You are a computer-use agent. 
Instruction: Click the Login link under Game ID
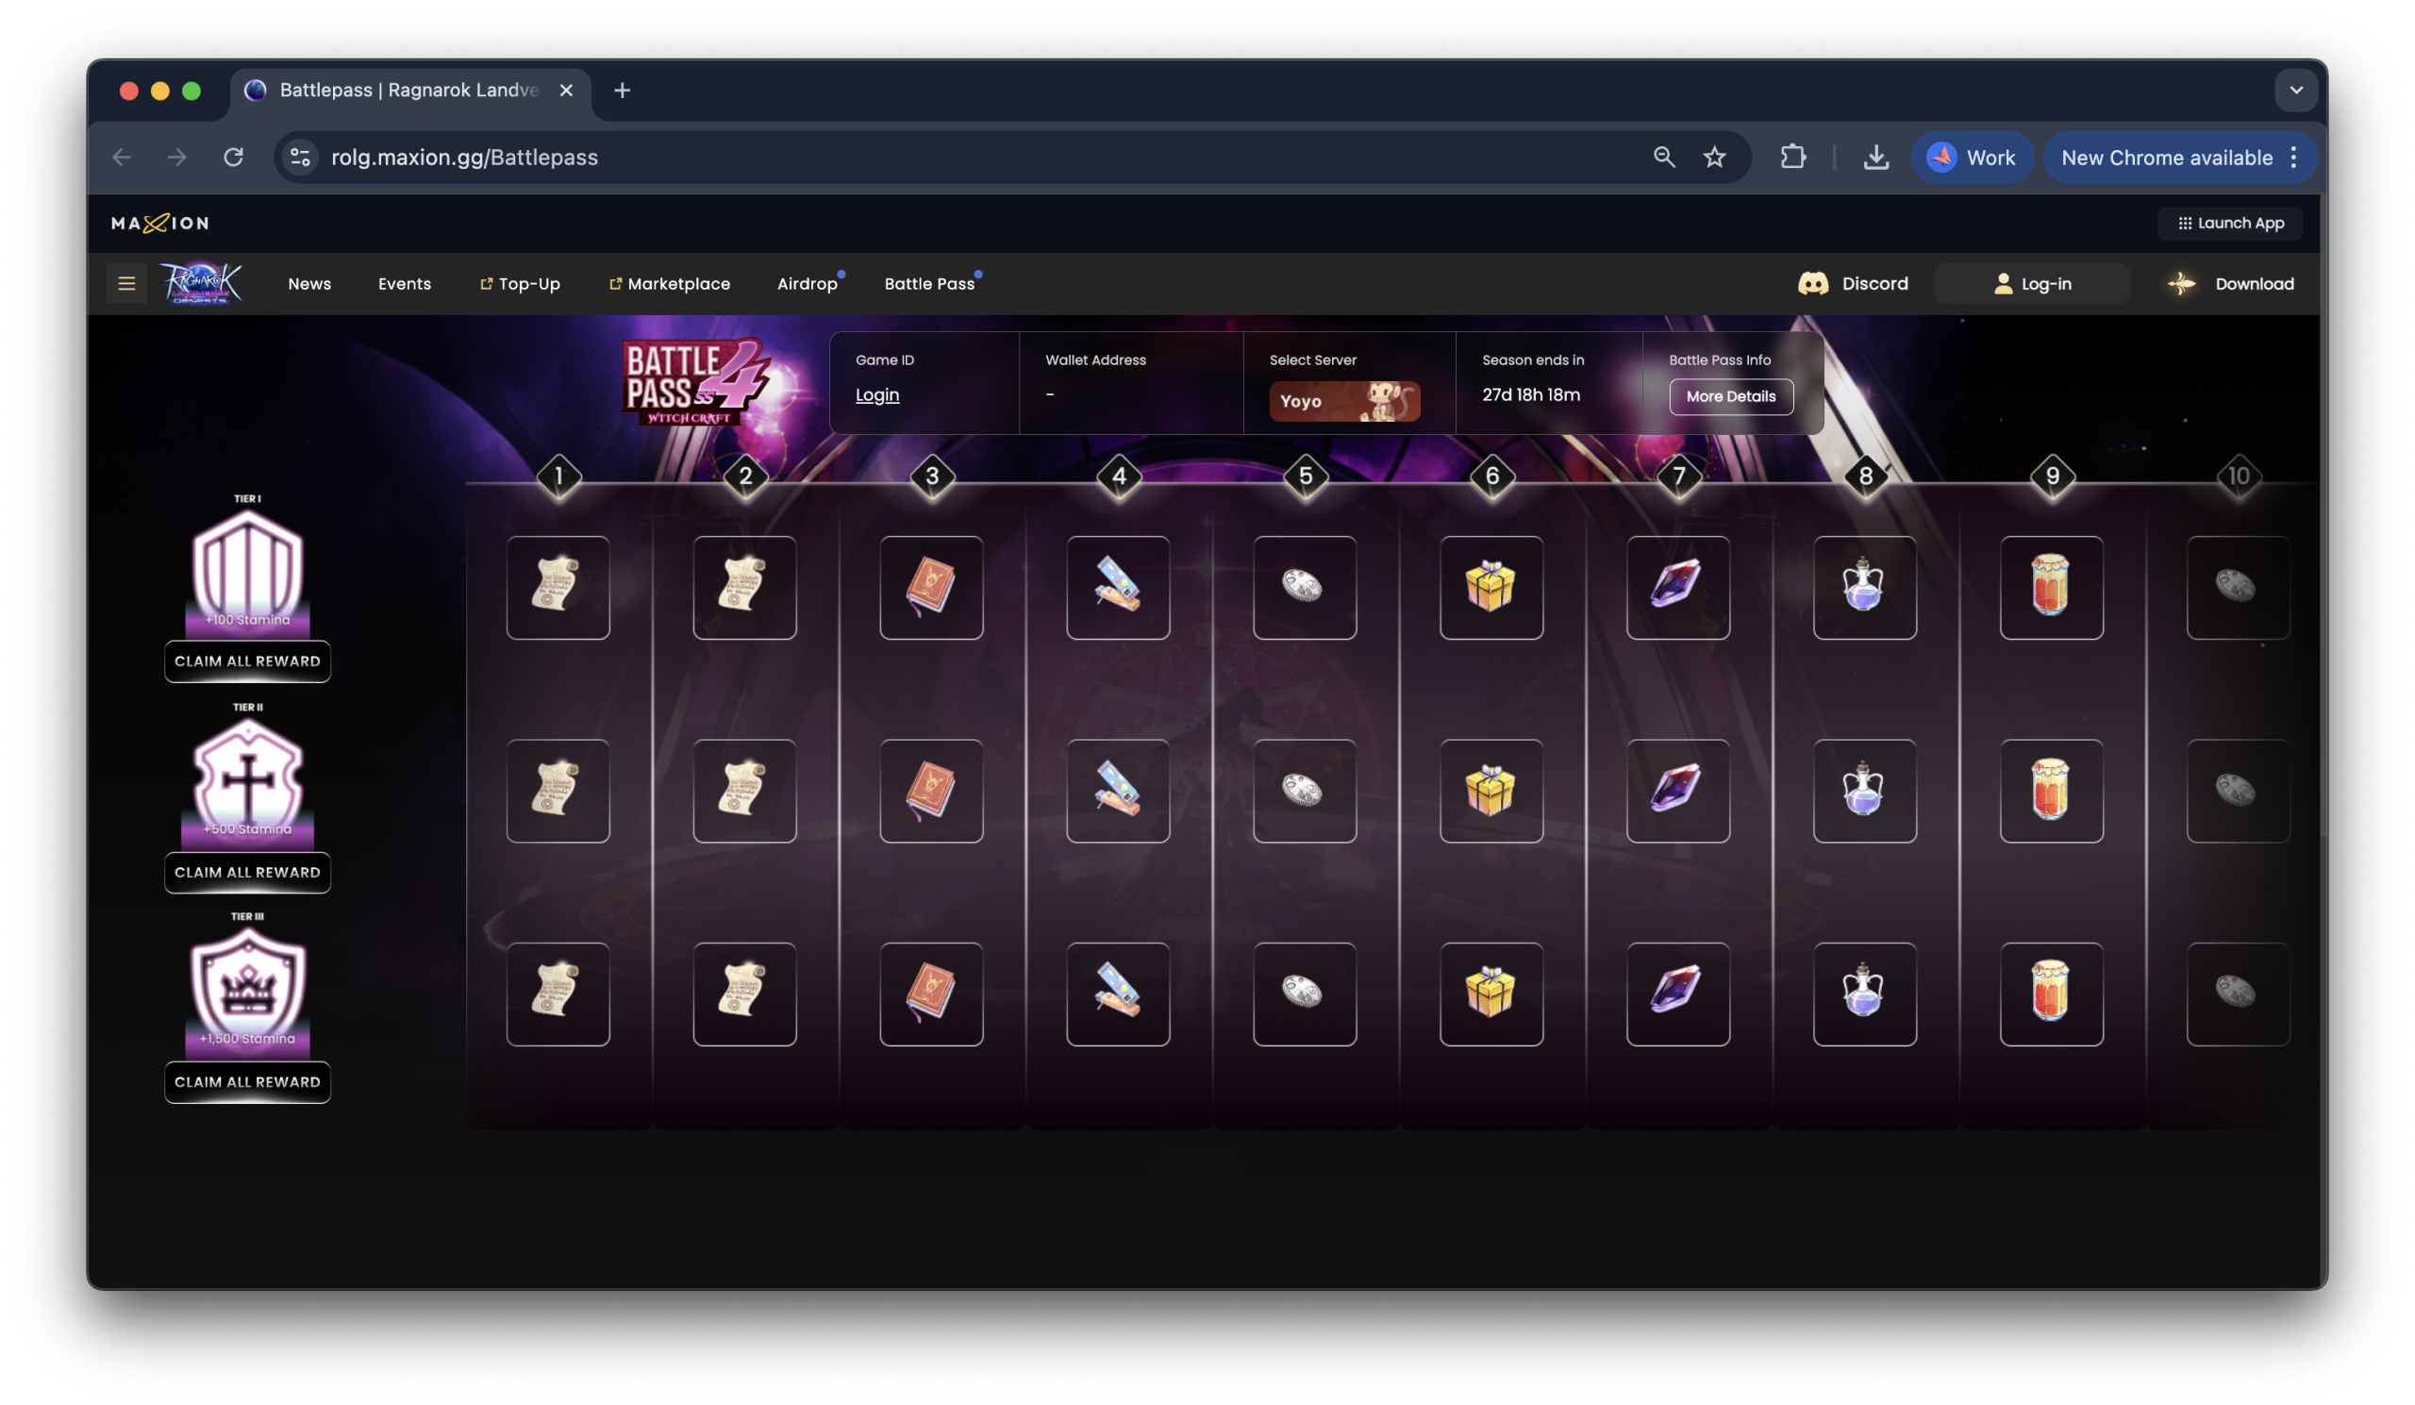(x=877, y=394)
